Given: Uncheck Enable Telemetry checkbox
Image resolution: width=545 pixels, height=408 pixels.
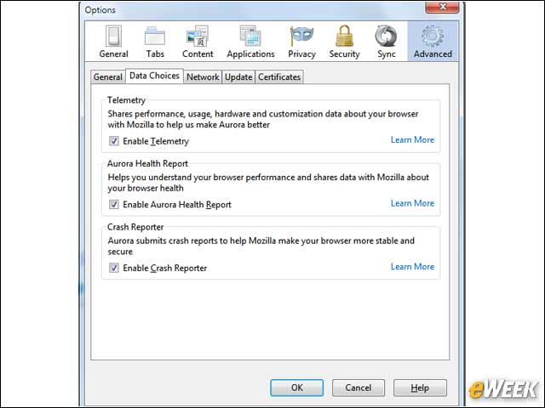Looking at the screenshot, I should (x=113, y=141).
